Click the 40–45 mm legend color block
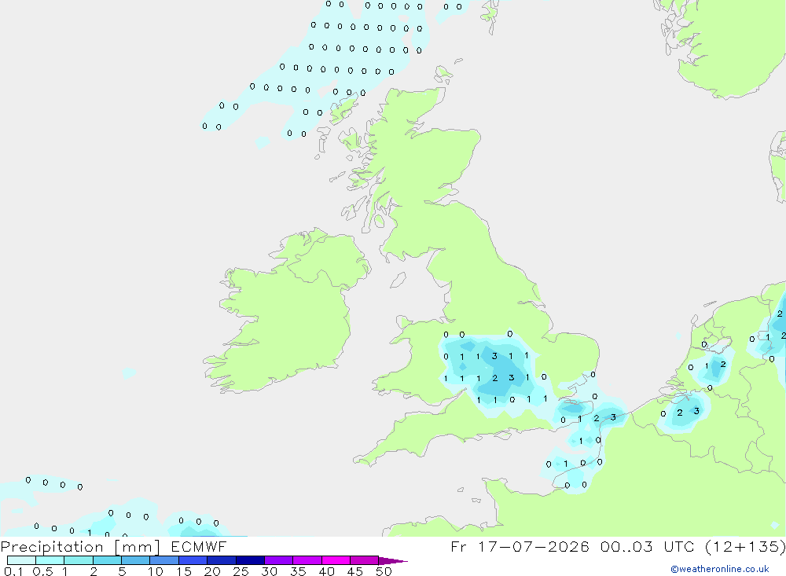The height and width of the screenshot is (576, 786). [336, 560]
